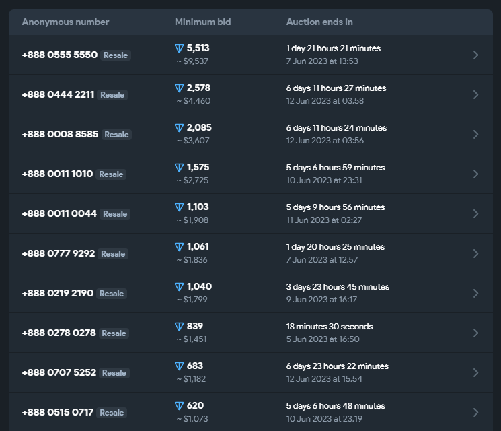This screenshot has height=431, width=501.
Task: Open number +888 0444 2211
Action: click(58, 94)
